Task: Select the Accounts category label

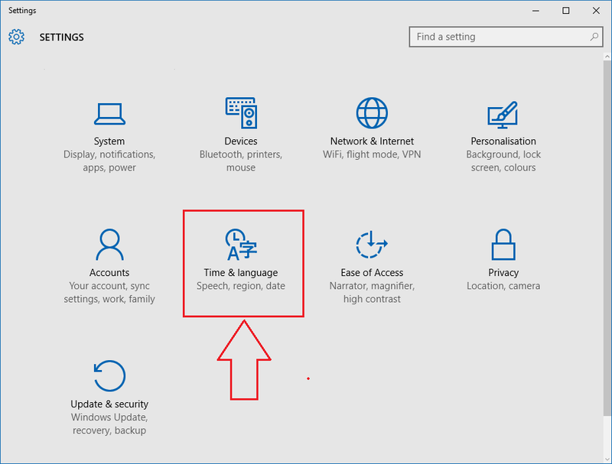Action: tap(109, 273)
